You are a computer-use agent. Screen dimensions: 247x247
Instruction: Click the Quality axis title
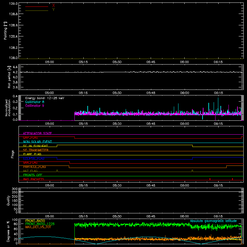coord(8,200)
